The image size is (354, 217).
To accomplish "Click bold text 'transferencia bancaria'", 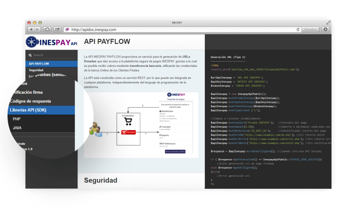I will [x=146, y=66].
